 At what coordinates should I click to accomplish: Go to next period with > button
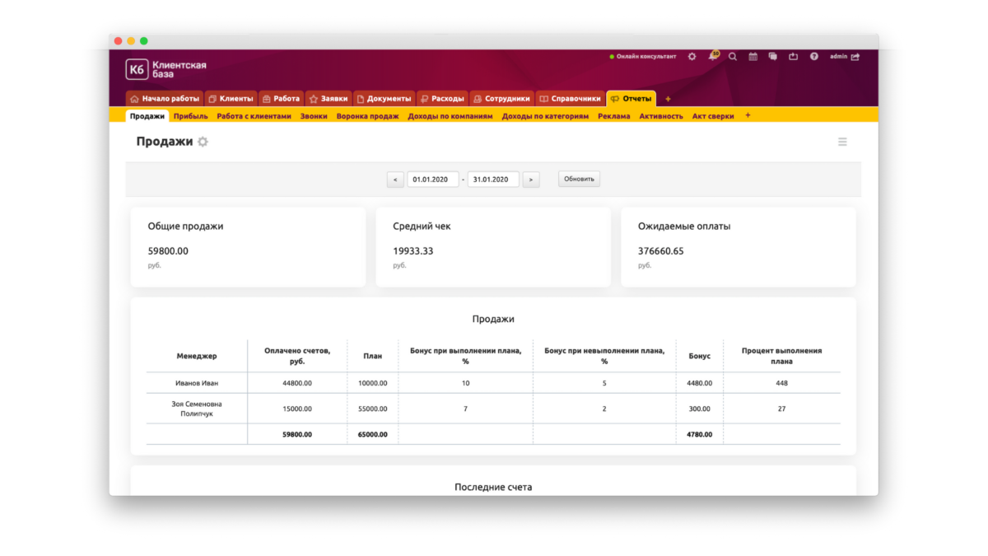(x=531, y=179)
